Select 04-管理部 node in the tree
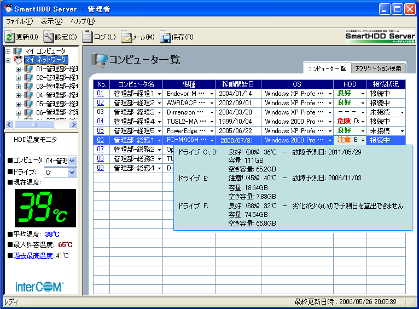The image size is (419, 309). pos(57,95)
